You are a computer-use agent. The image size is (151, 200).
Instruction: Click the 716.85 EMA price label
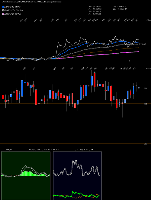pos(143,44)
